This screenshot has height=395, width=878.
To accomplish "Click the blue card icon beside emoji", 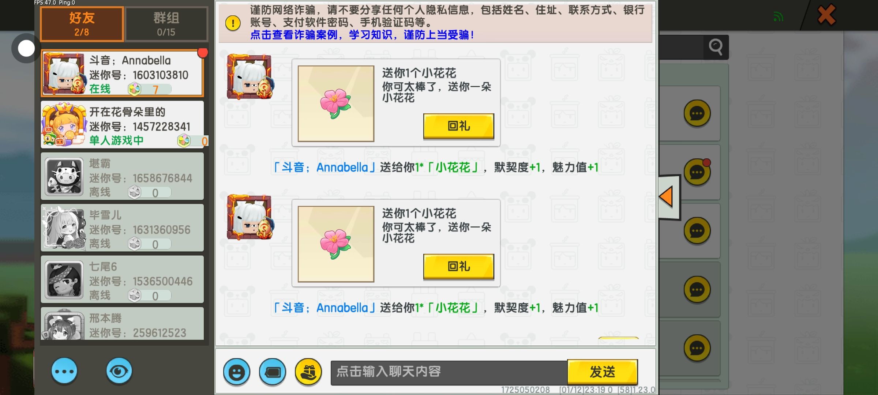I will (273, 372).
